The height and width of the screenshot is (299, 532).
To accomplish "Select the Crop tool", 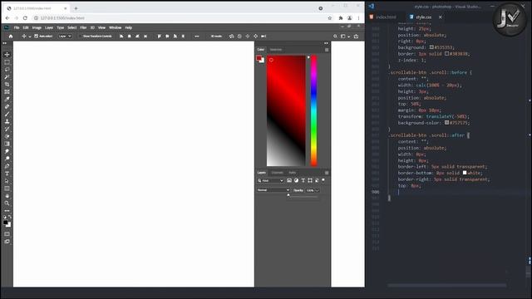I will [7, 85].
